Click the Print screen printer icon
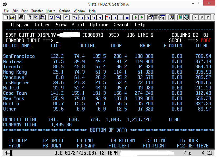Screen dimensions: 217x158 coord(21,17)
